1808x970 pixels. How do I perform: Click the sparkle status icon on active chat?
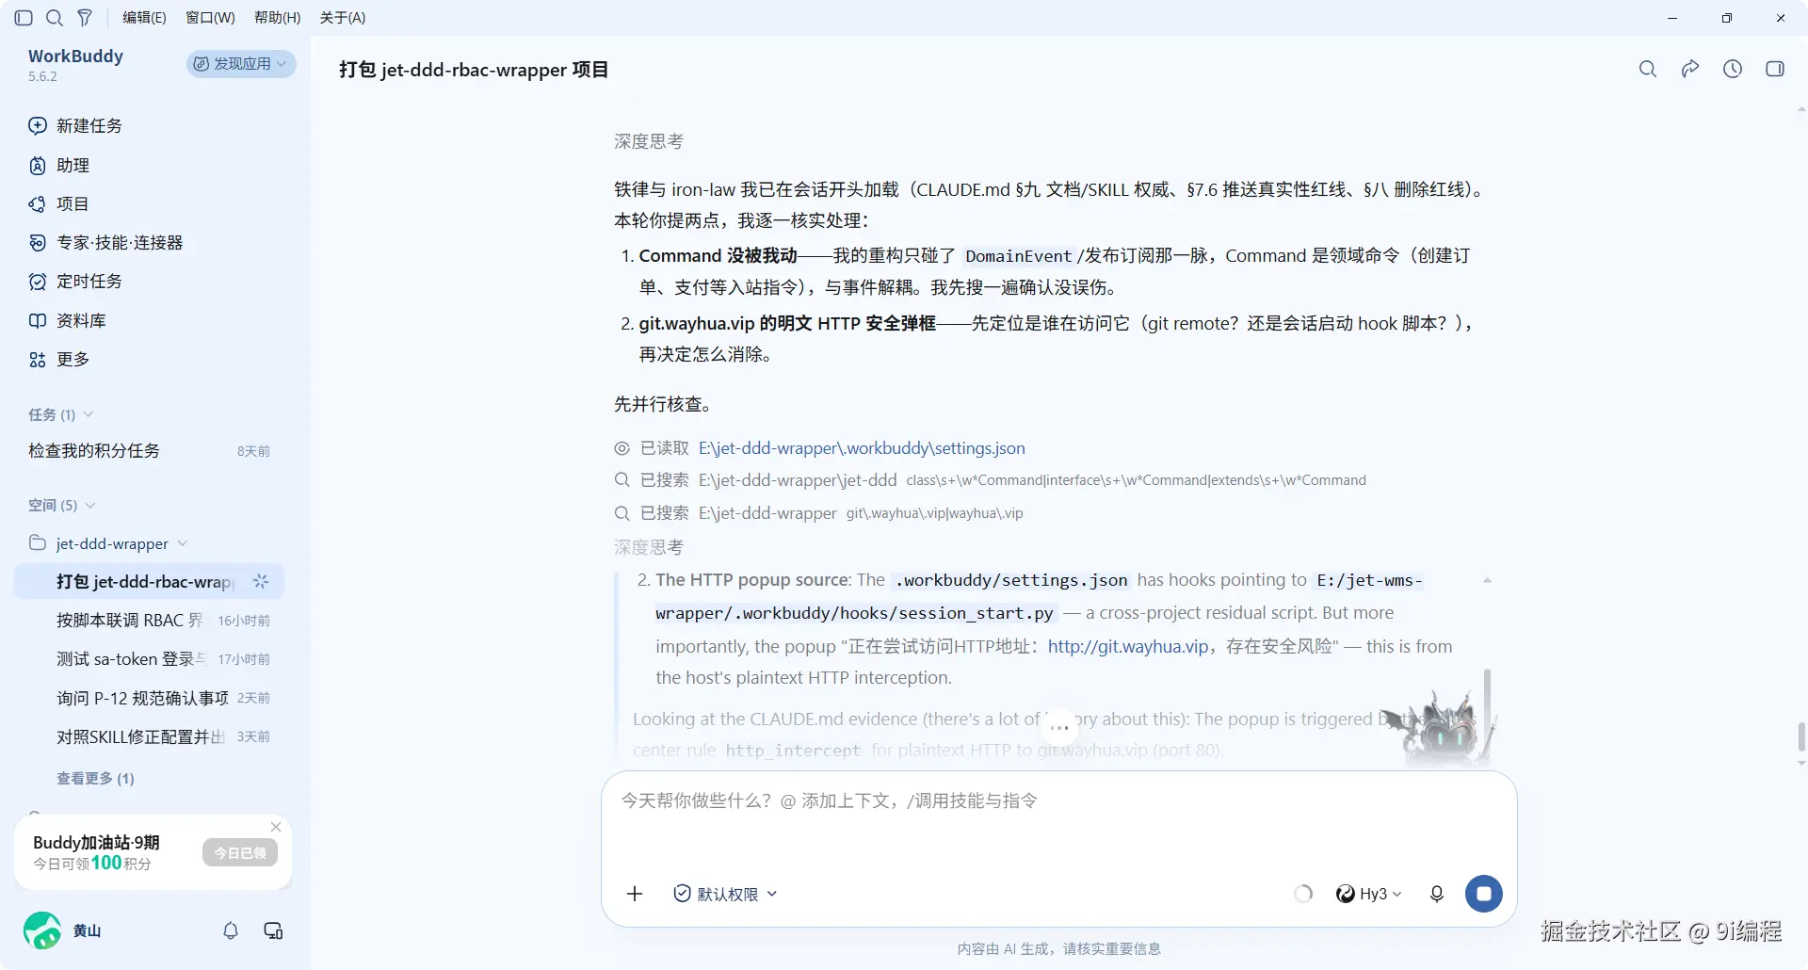click(x=261, y=581)
